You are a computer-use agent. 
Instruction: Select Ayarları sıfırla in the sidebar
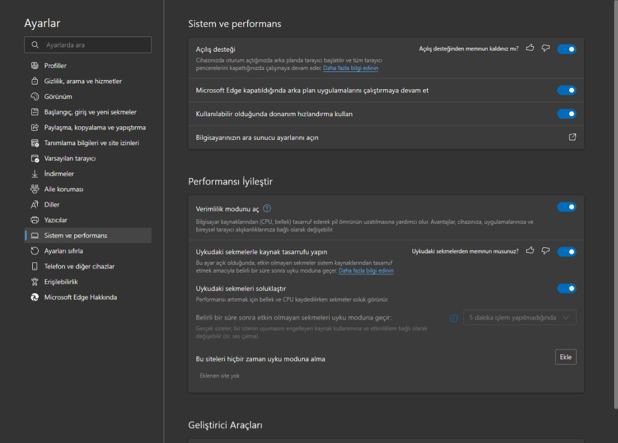point(64,251)
